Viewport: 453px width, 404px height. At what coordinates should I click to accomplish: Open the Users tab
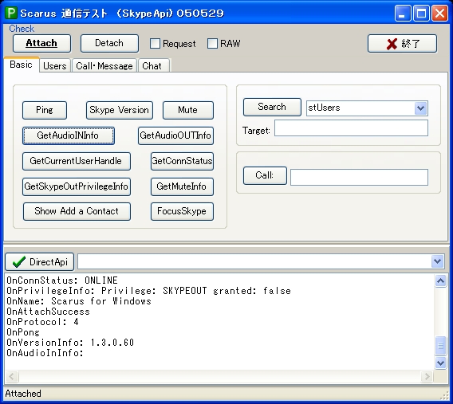54,66
